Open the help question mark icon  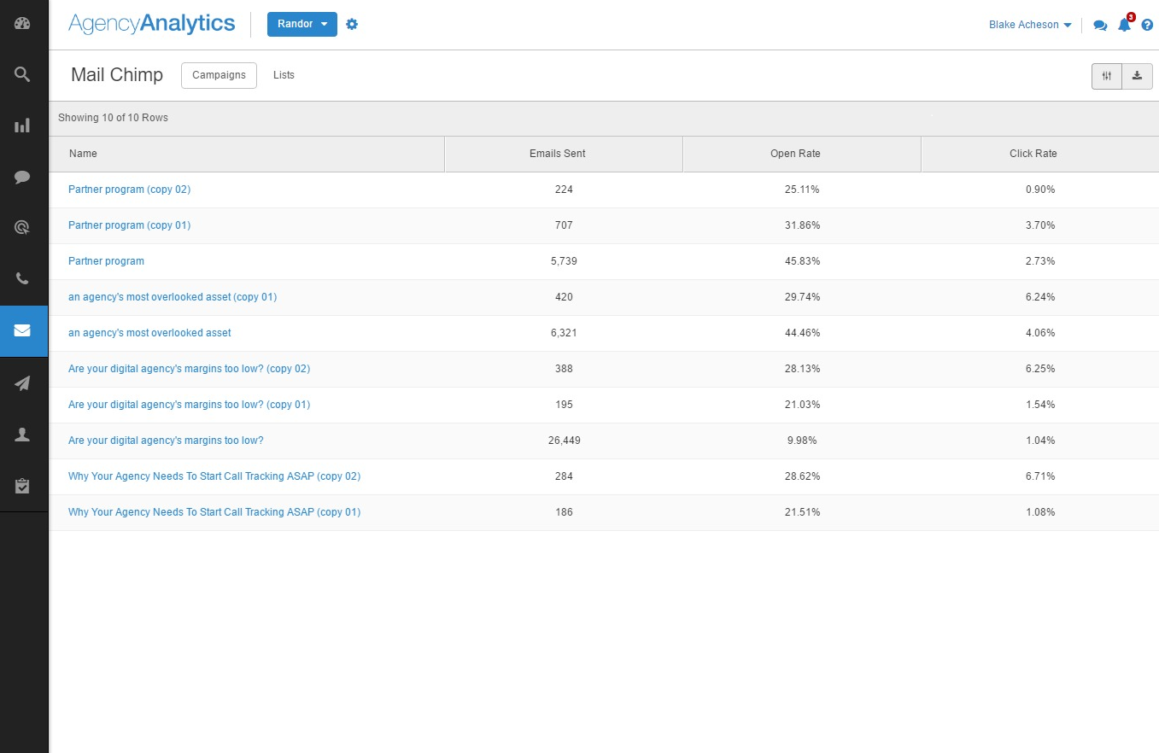click(1147, 25)
